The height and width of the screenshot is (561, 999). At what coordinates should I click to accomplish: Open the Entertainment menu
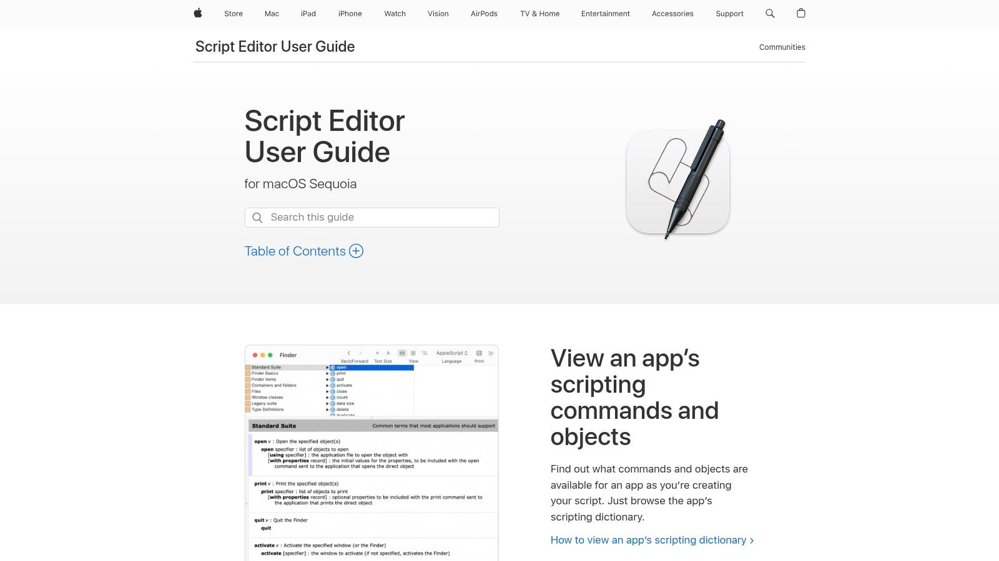[606, 14]
